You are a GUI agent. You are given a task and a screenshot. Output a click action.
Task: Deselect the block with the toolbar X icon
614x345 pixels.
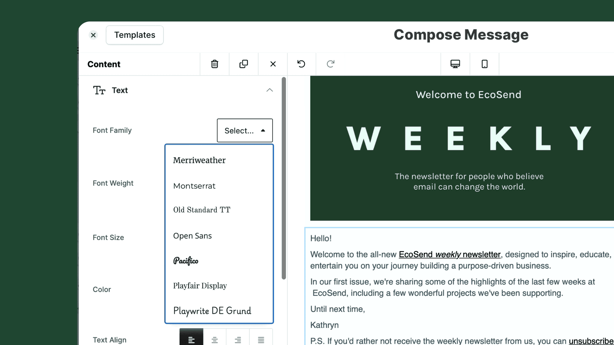click(x=273, y=64)
